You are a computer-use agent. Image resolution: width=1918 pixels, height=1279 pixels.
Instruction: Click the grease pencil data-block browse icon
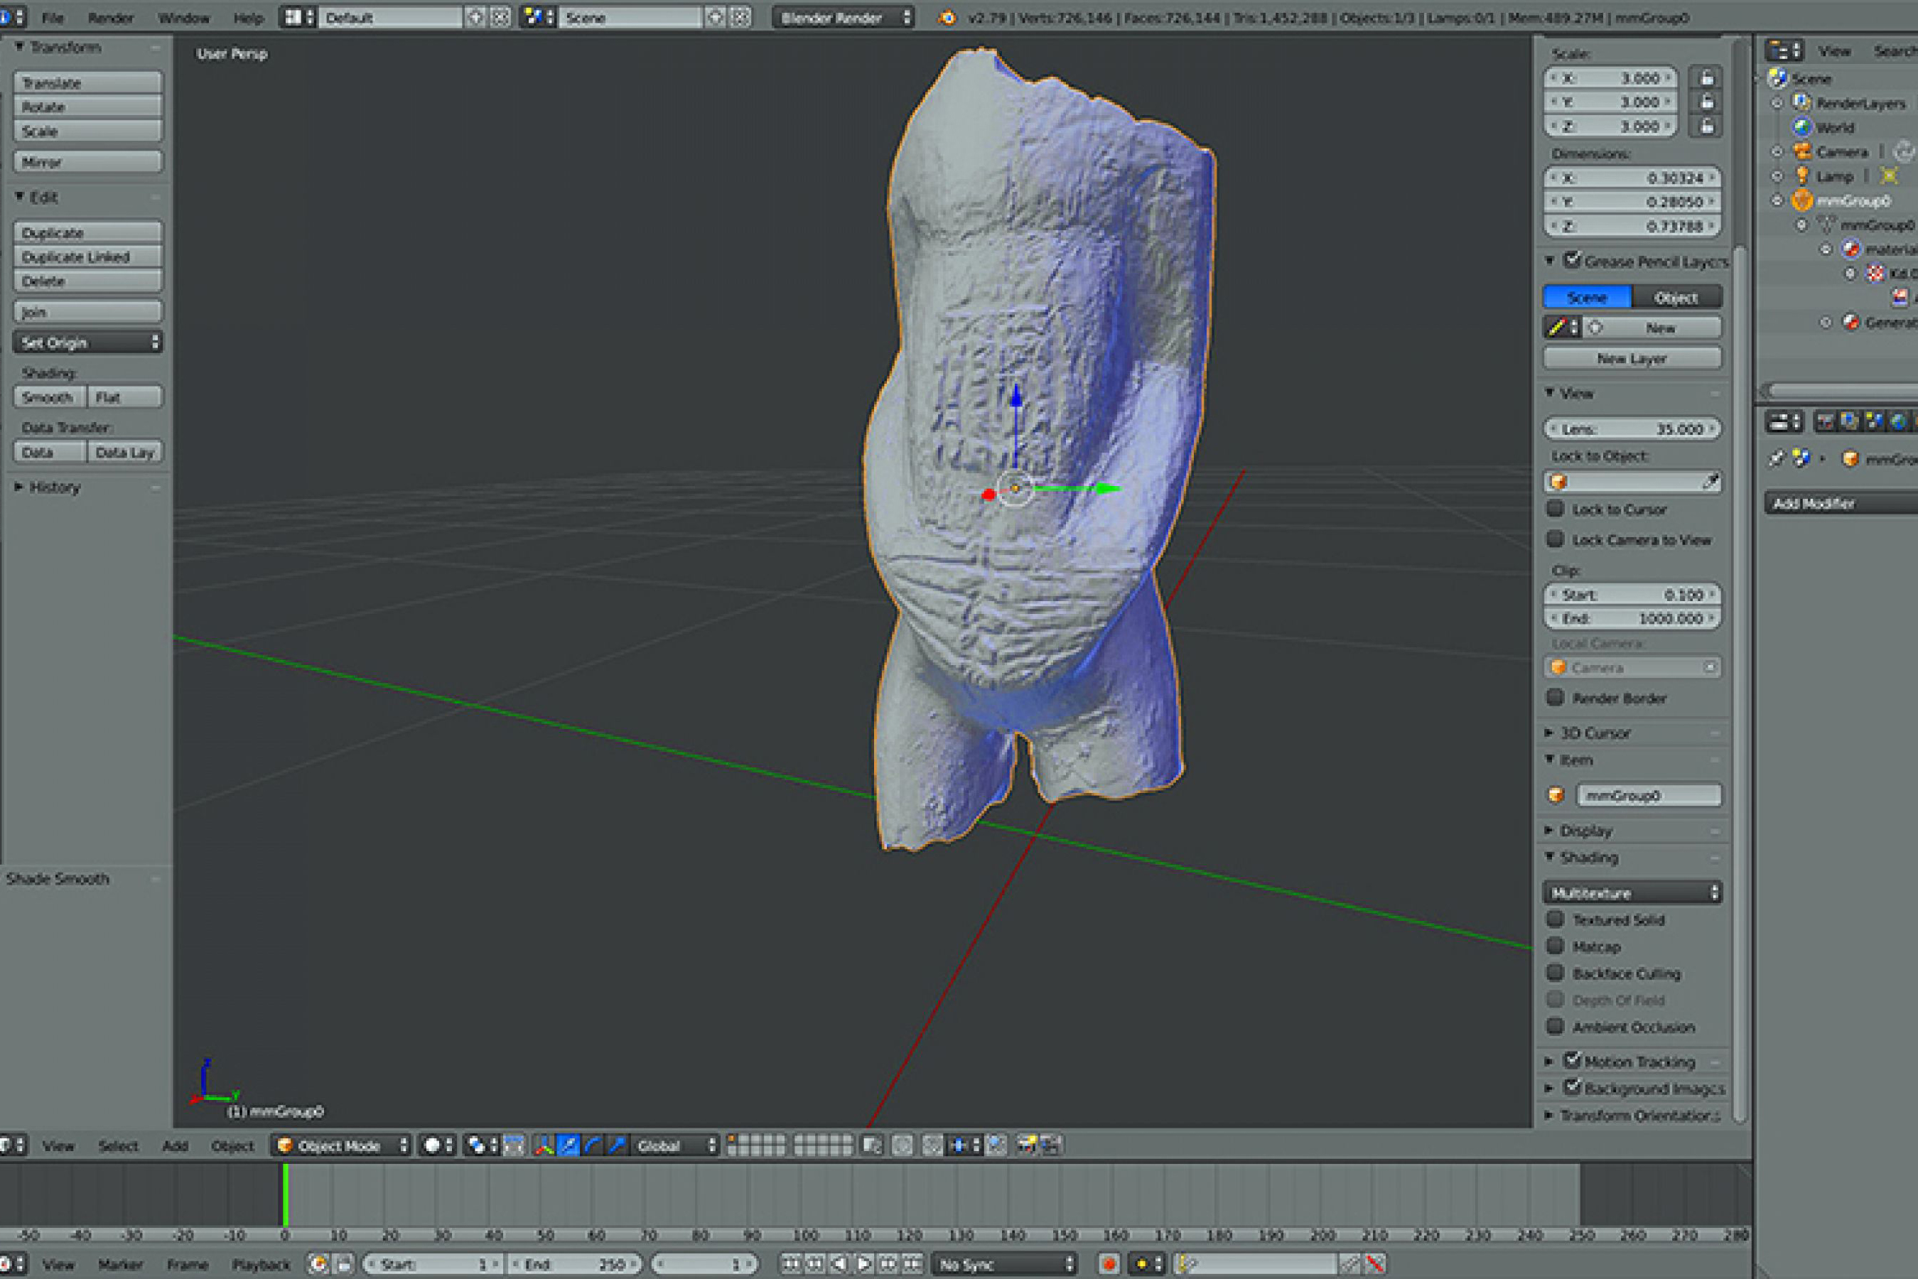point(1562,328)
